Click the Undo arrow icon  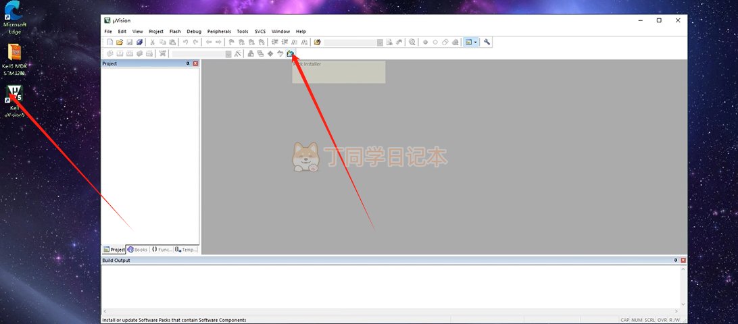coord(185,42)
